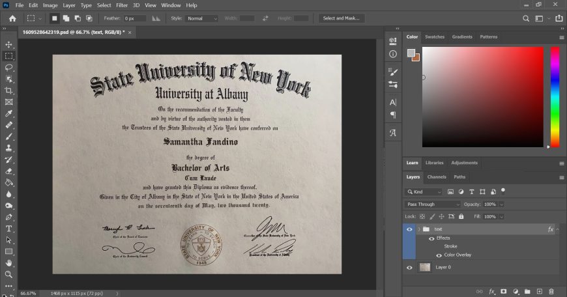
Task: Pick a color in the color field
Action: tap(482, 97)
